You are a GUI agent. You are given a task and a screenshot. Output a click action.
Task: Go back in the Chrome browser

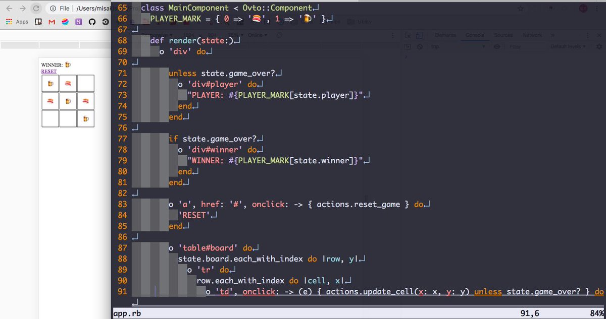tap(9, 9)
